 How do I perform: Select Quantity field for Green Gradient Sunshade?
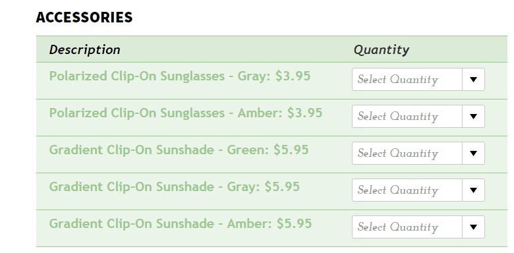pyautogui.click(x=418, y=153)
